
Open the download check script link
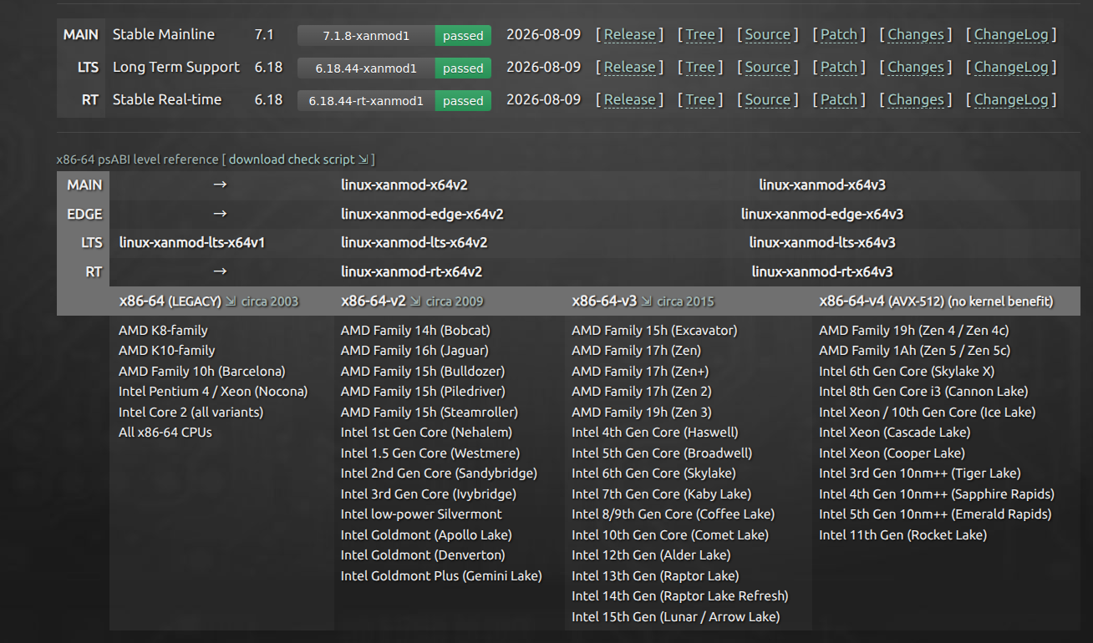pos(298,159)
